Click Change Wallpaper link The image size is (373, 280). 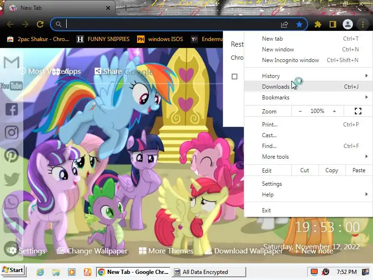point(92,251)
